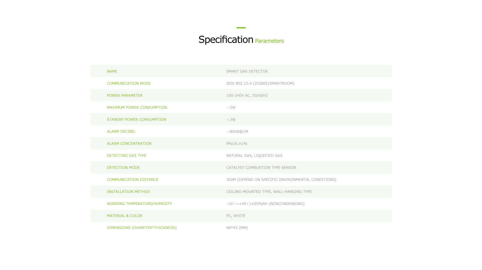Viewport: 482px width, 270px height.
Task: Select INSTALLATION METHOD label
Action: (128, 192)
